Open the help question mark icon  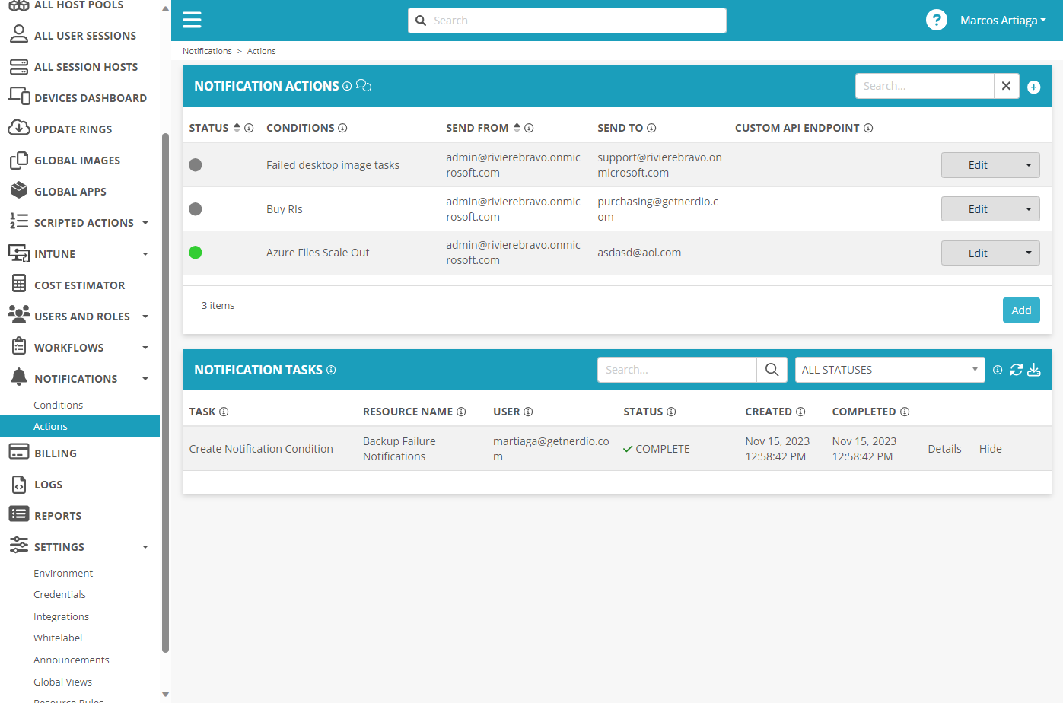[x=936, y=20]
